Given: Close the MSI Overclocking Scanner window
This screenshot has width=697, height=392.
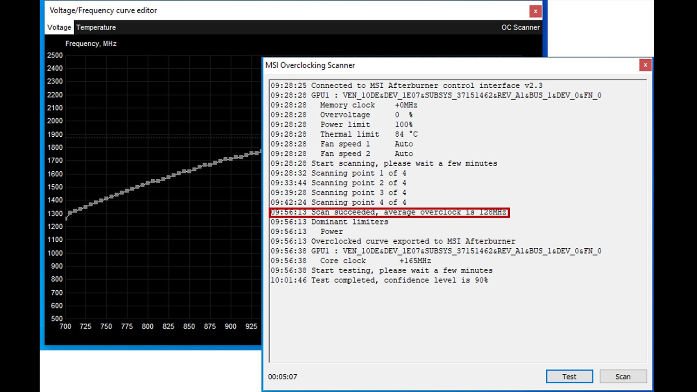Looking at the screenshot, I should [x=645, y=65].
